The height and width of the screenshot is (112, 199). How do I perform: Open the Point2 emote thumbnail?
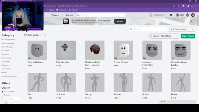152,82
